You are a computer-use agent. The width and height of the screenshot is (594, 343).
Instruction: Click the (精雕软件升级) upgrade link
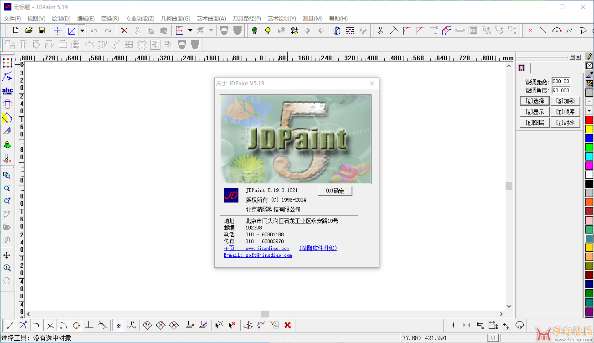tap(318, 248)
